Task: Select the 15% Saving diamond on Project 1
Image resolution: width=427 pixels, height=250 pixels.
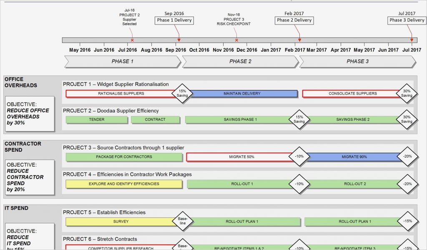Action: point(183,93)
